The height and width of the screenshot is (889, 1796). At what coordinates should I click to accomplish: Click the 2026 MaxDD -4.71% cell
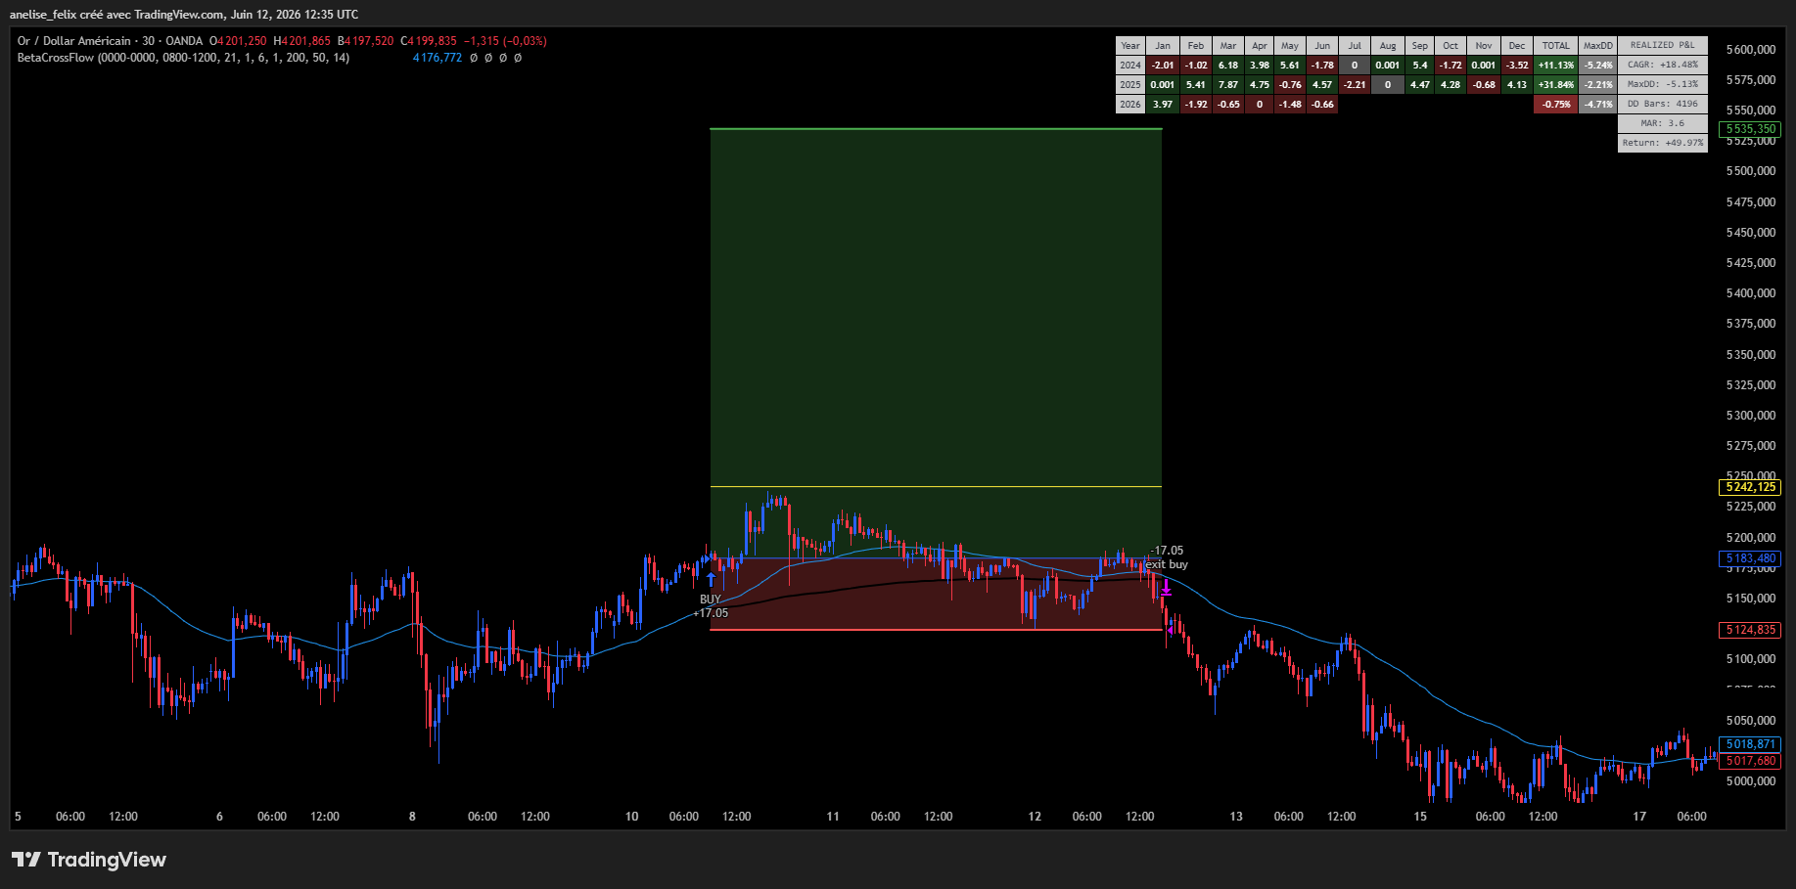click(x=1598, y=105)
